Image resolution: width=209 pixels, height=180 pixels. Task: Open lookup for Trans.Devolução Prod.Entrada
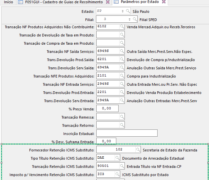click(122, 92)
